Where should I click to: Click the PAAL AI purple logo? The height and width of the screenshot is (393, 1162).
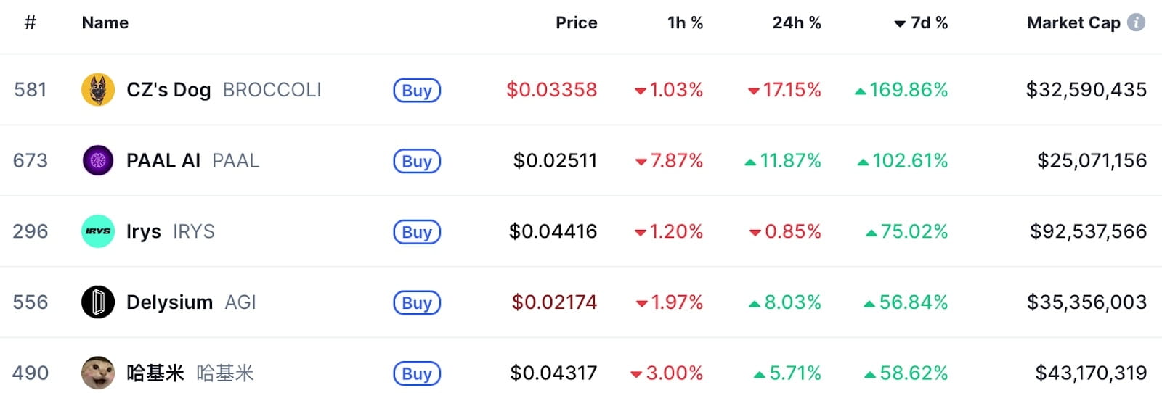[x=98, y=161]
